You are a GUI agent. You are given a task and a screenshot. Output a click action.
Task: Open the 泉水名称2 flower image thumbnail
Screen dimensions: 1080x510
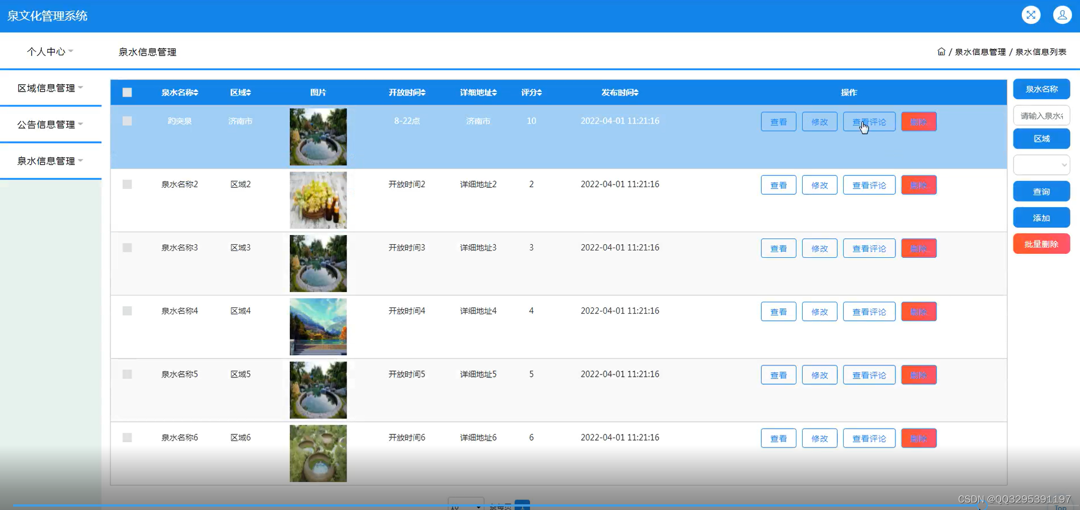(x=318, y=200)
